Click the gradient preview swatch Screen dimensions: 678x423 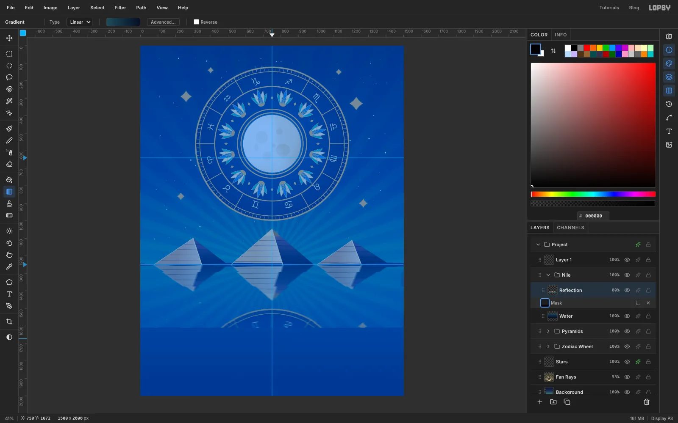point(123,22)
